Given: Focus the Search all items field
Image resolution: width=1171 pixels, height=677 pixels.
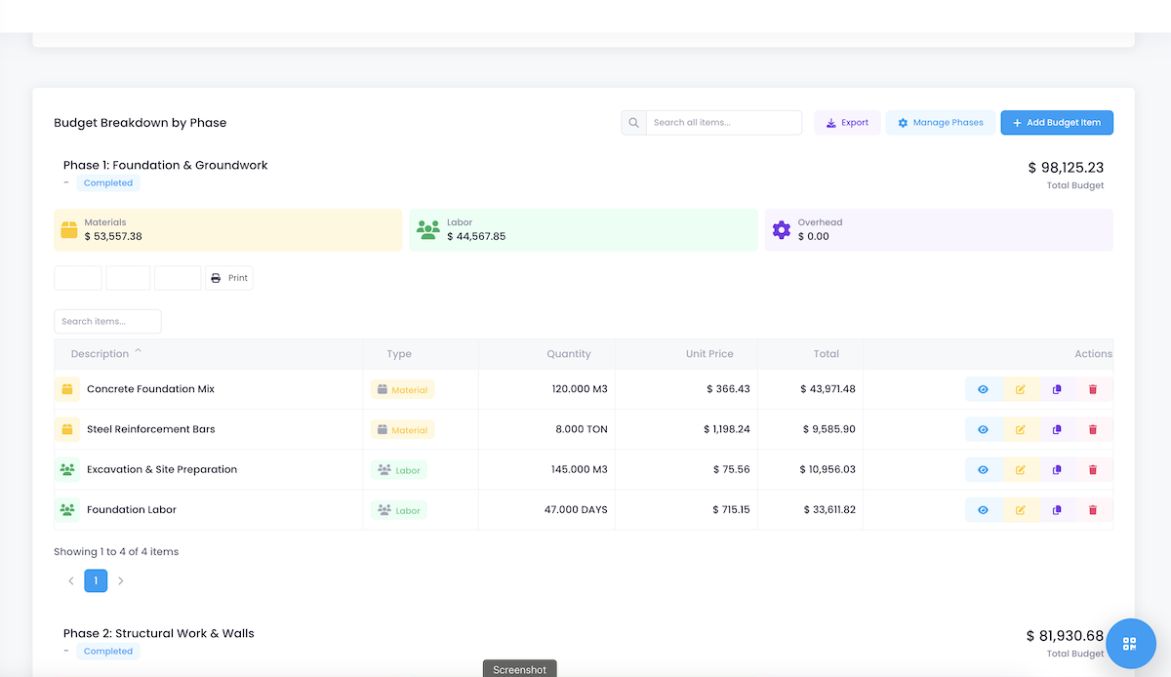Looking at the screenshot, I should (723, 123).
